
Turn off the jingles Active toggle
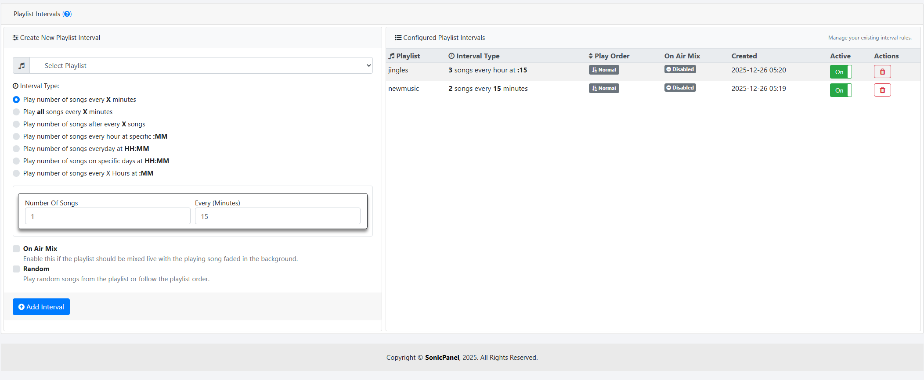point(841,72)
